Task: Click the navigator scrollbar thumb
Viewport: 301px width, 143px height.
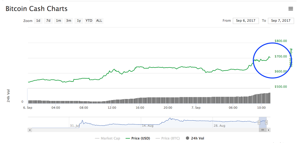Action: 263,130
